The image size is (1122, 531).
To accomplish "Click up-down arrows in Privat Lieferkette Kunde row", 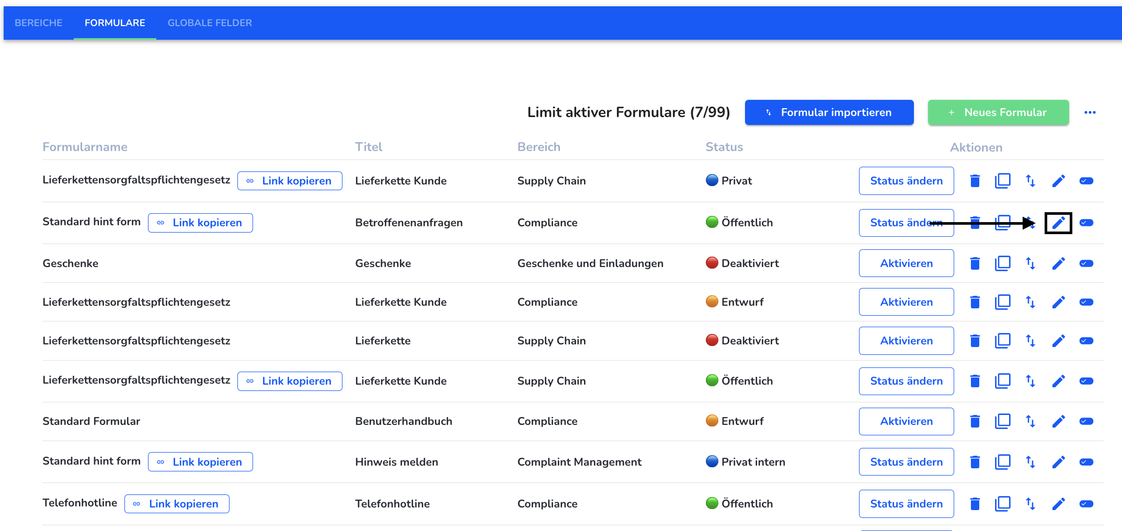I will point(1030,181).
